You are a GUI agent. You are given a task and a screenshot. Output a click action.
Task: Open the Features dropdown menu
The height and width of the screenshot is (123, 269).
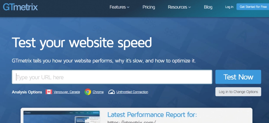click(x=120, y=7)
